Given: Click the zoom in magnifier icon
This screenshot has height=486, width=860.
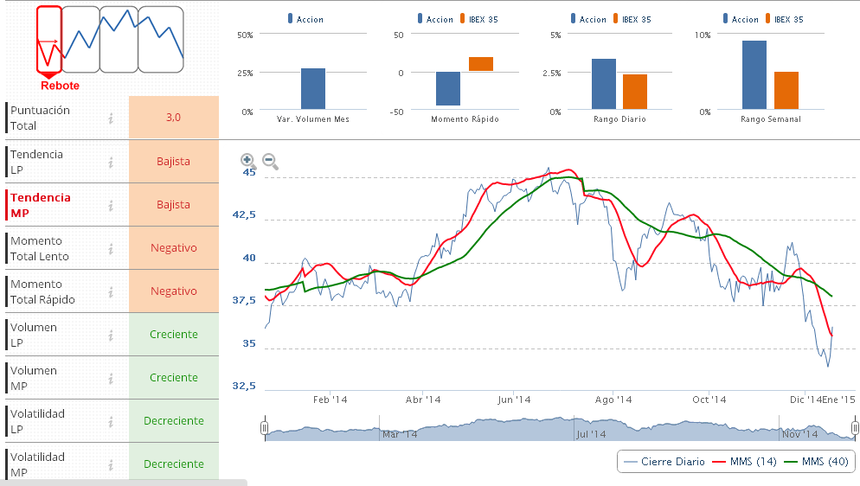Looking at the screenshot, I should [x=247, y=160].
